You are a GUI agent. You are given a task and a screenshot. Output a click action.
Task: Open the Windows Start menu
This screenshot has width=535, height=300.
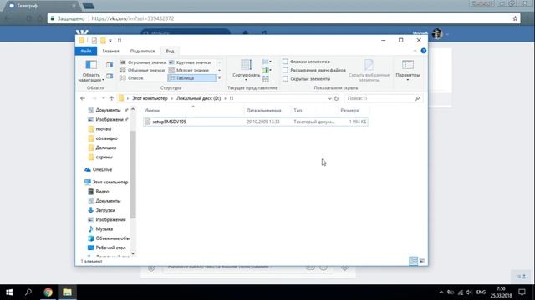pos(9,292)
